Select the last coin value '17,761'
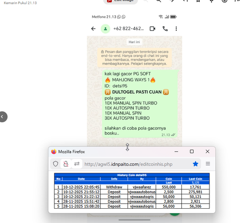 click(196, 187)
